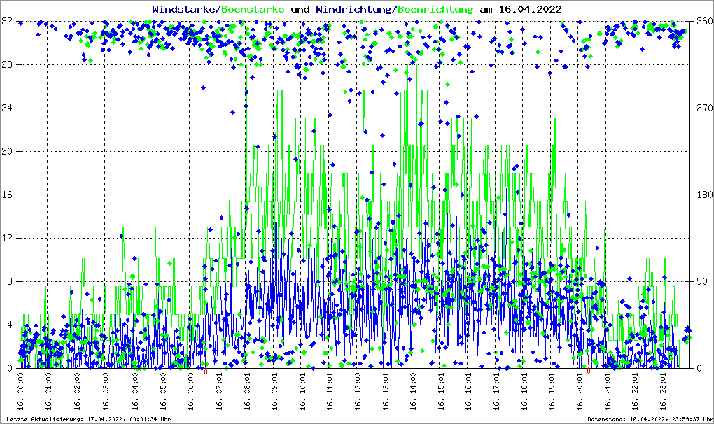Click the '360' degree label on the right axis
Viewport: 714px width, 424px height.
pos(703,22)
